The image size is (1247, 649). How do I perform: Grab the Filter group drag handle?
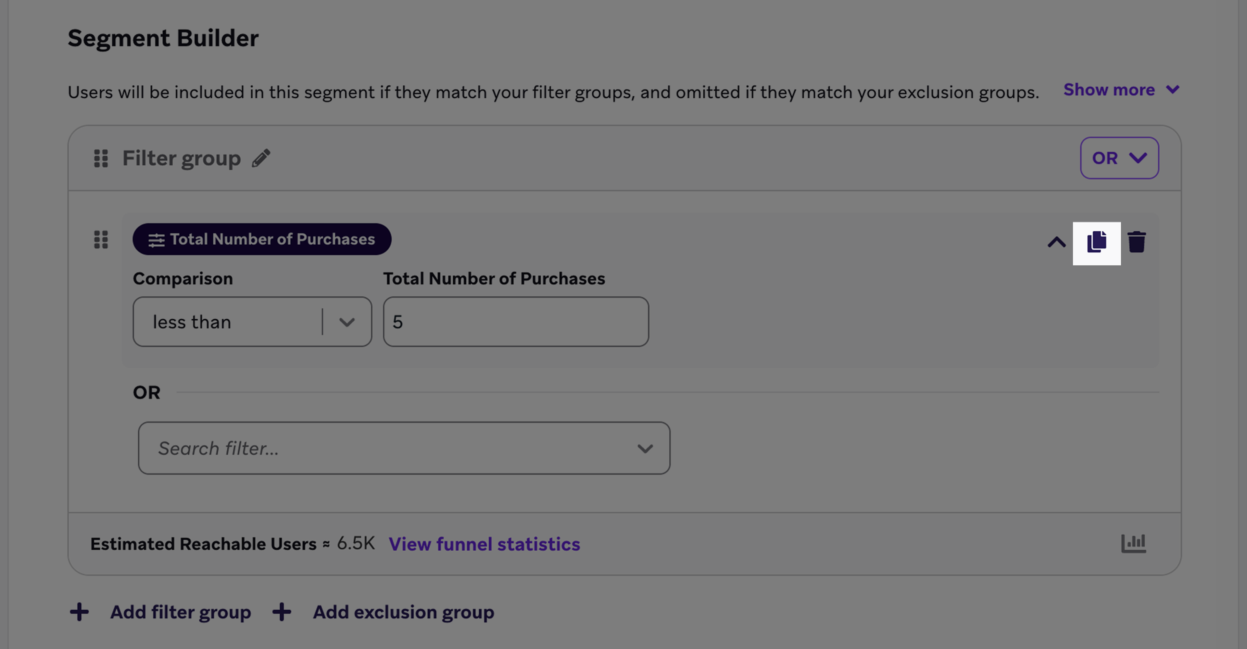[x=101, y=158]
